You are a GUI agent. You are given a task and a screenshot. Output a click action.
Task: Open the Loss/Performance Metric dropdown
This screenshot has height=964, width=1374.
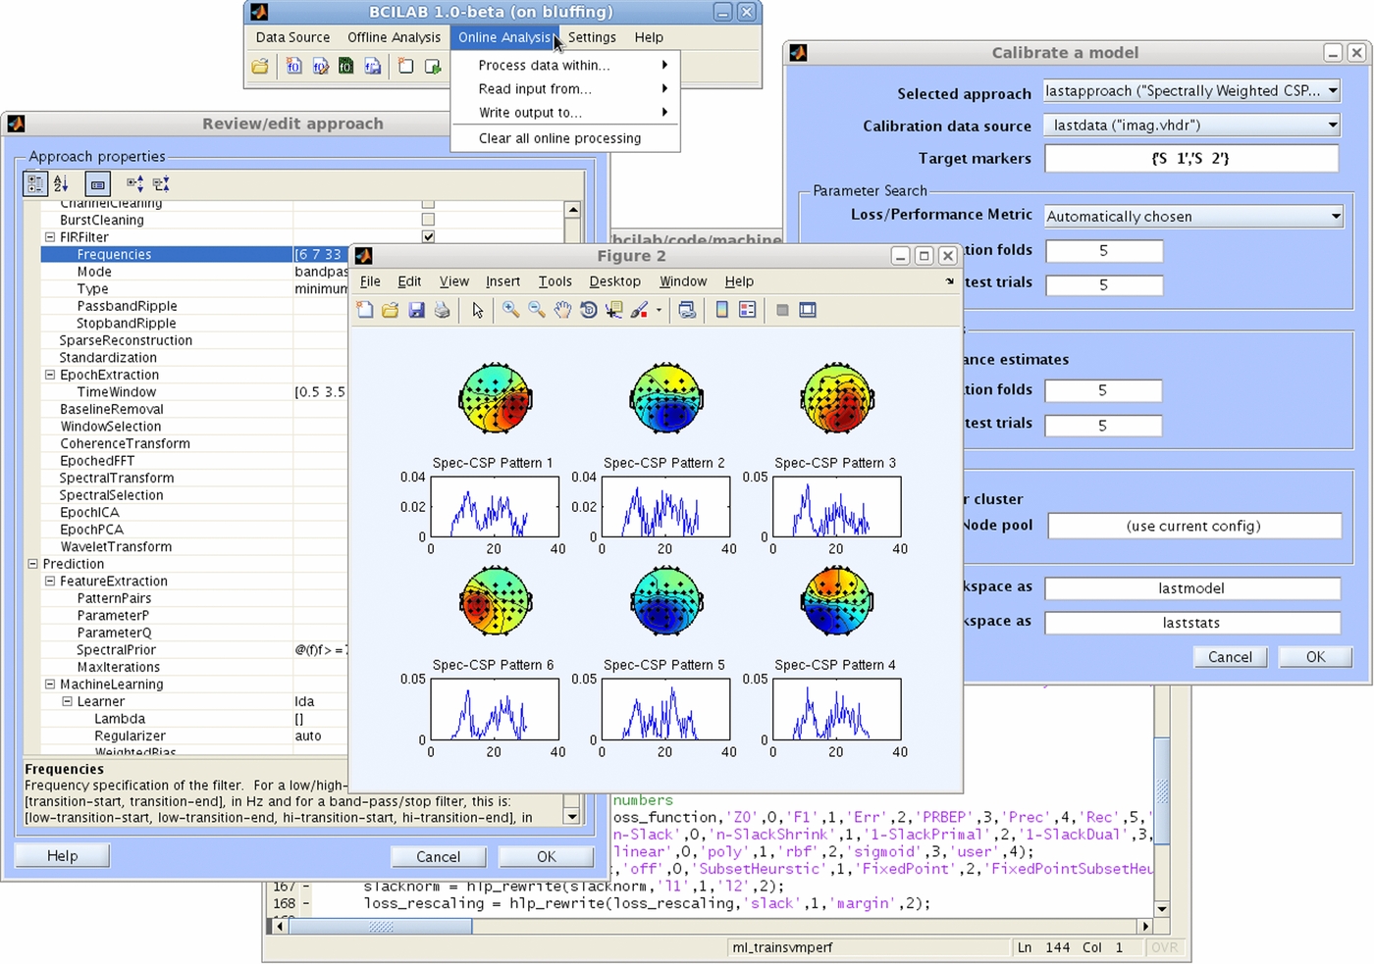pyautogui.click(x=1191, y=216)
